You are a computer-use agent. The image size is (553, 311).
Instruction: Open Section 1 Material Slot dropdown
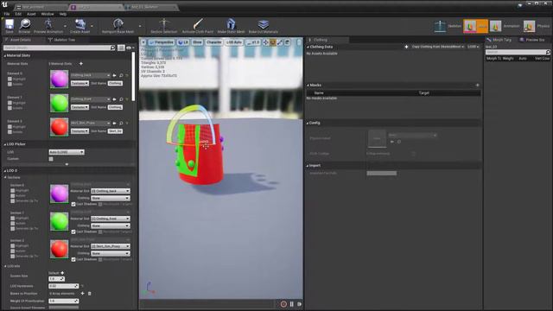click(x=111, y=219)
